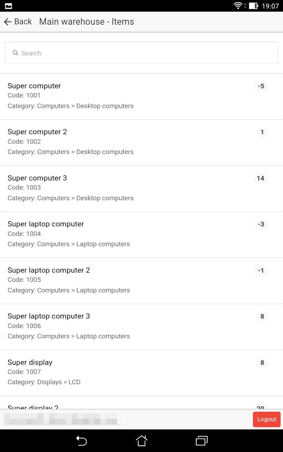Select the Super laptop computer entry
Viewport: 283px width, 452px height.
106,234
